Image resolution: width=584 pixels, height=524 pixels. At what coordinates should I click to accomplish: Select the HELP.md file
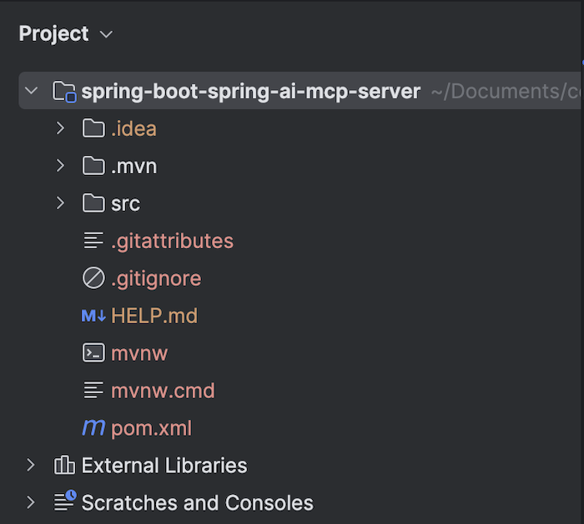(x=154, y=316)
